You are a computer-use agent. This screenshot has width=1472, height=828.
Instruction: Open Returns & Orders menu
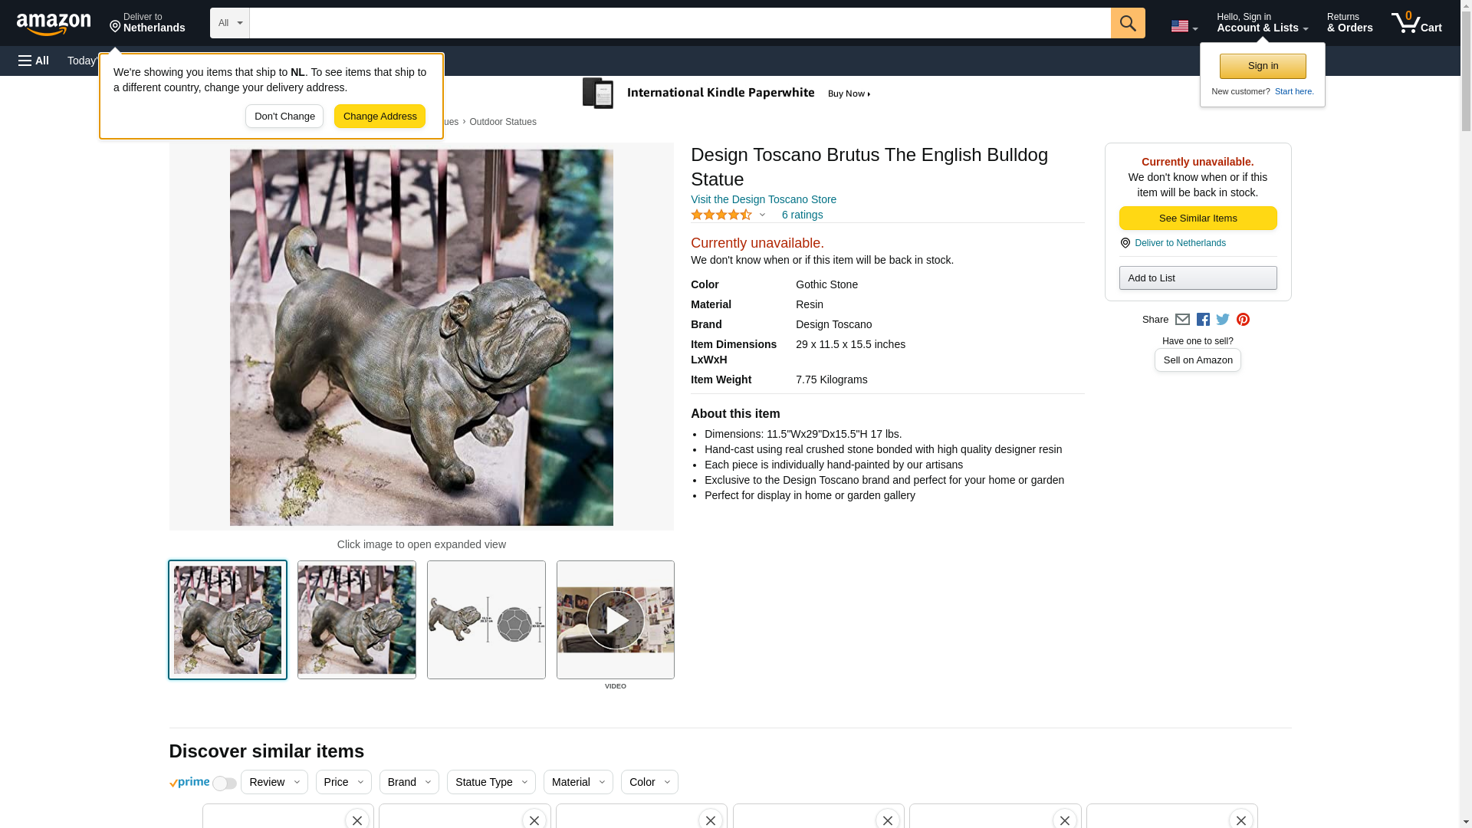pos(1350,22)
